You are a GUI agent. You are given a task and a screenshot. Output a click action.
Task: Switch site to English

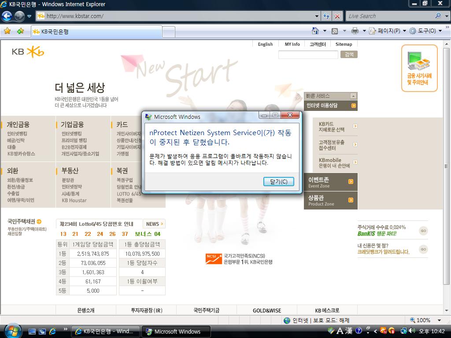[x=265, y=44]
